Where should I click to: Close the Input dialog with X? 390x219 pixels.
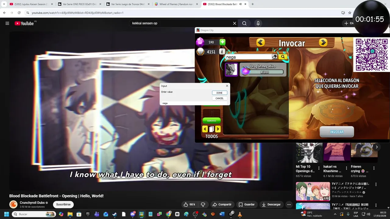pos(227,86)
